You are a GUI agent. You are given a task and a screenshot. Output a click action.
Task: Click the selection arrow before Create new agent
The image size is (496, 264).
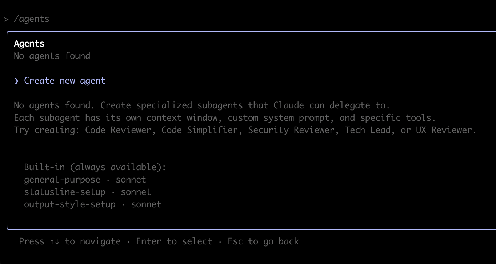click(x=16, y=81)
